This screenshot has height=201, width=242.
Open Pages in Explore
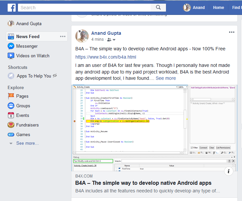click(22, 96)
